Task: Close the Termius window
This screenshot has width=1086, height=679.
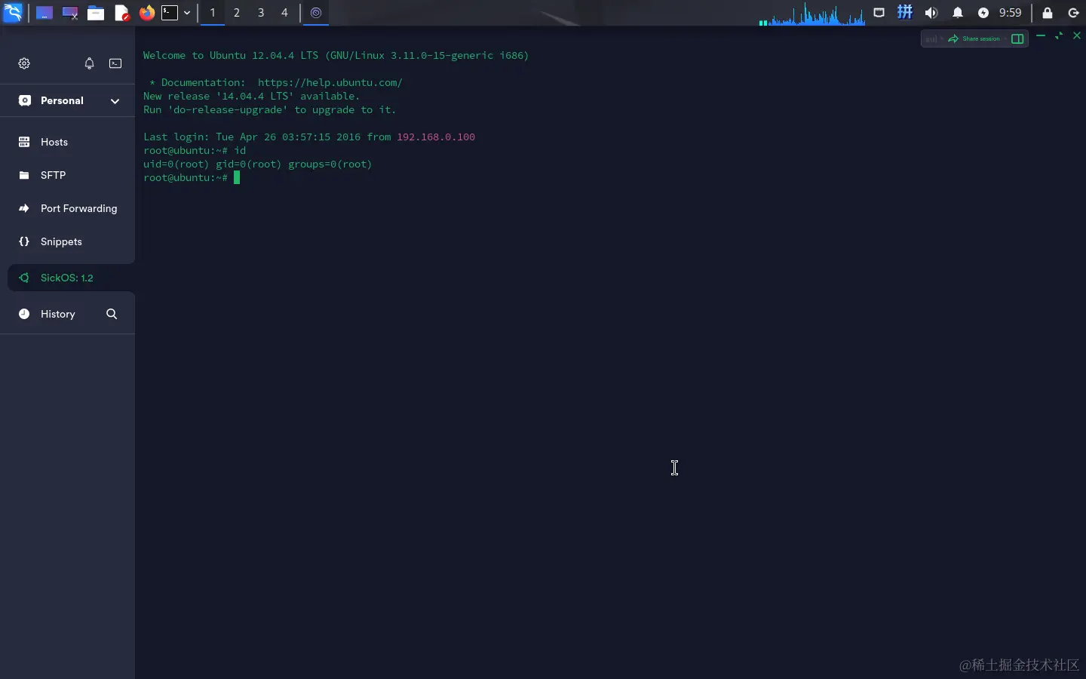Action: 1077,35
